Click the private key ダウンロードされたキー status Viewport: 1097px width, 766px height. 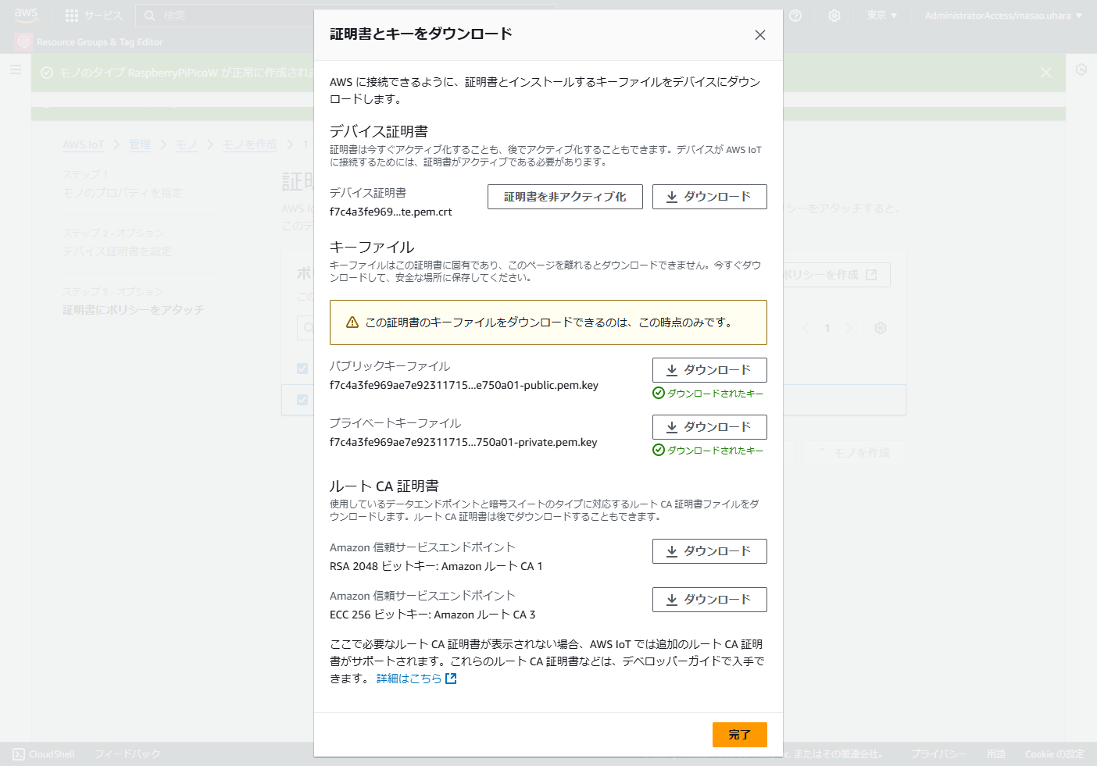(708, 451)
